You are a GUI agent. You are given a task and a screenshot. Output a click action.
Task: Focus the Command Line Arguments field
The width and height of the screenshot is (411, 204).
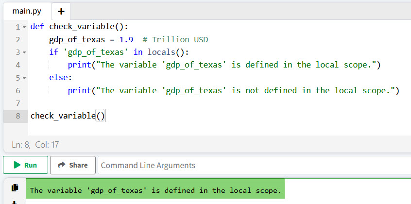tap(254, 165)
